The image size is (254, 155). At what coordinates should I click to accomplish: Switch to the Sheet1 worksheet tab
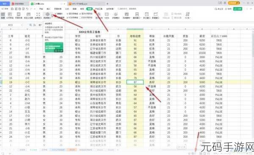click(x=100, y=150)
